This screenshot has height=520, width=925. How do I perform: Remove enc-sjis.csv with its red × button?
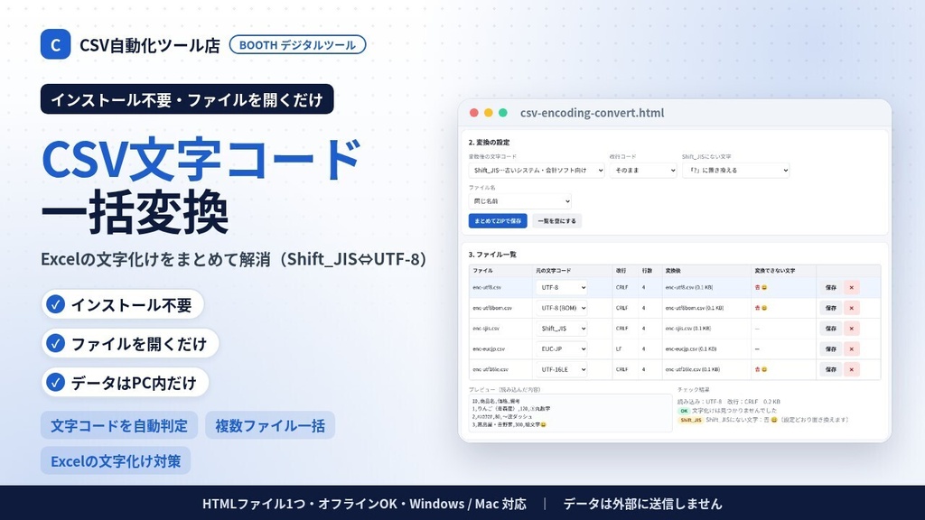click(851, 329)
